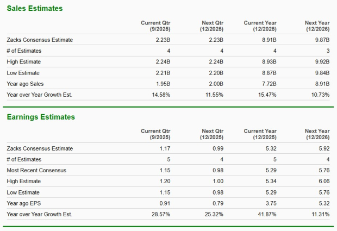Image resolution: width=337 pixels, height=231 pixels.
Task: Select the 6.06 high earnings estimate
Action: [323, 181]
